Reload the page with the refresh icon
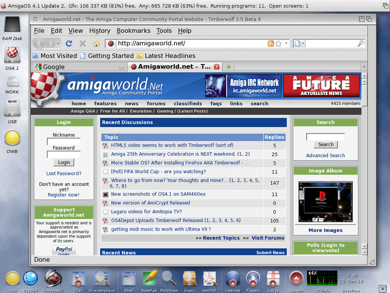The image size is (390, 293). [69, 43]
